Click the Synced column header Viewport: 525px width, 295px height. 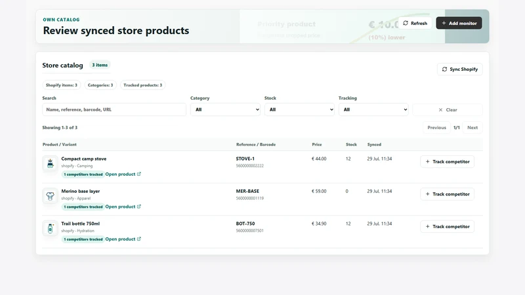coord(374,144)
